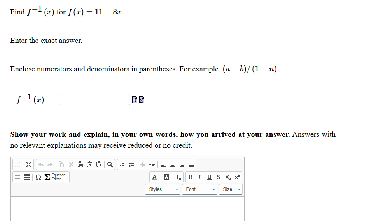
Task: Toggle subscript formatting
Action: coord(228,177)
